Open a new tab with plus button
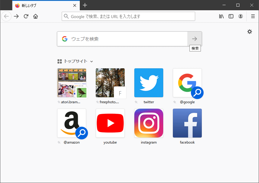The height and width of the screenshot is (183, 259). [85, 5]
